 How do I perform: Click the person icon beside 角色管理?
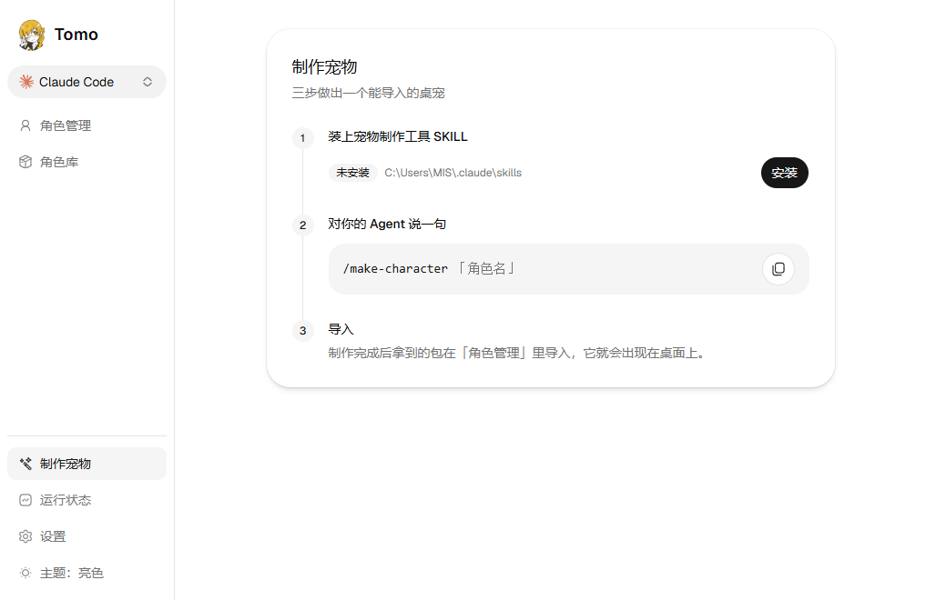tap(25, 125)
